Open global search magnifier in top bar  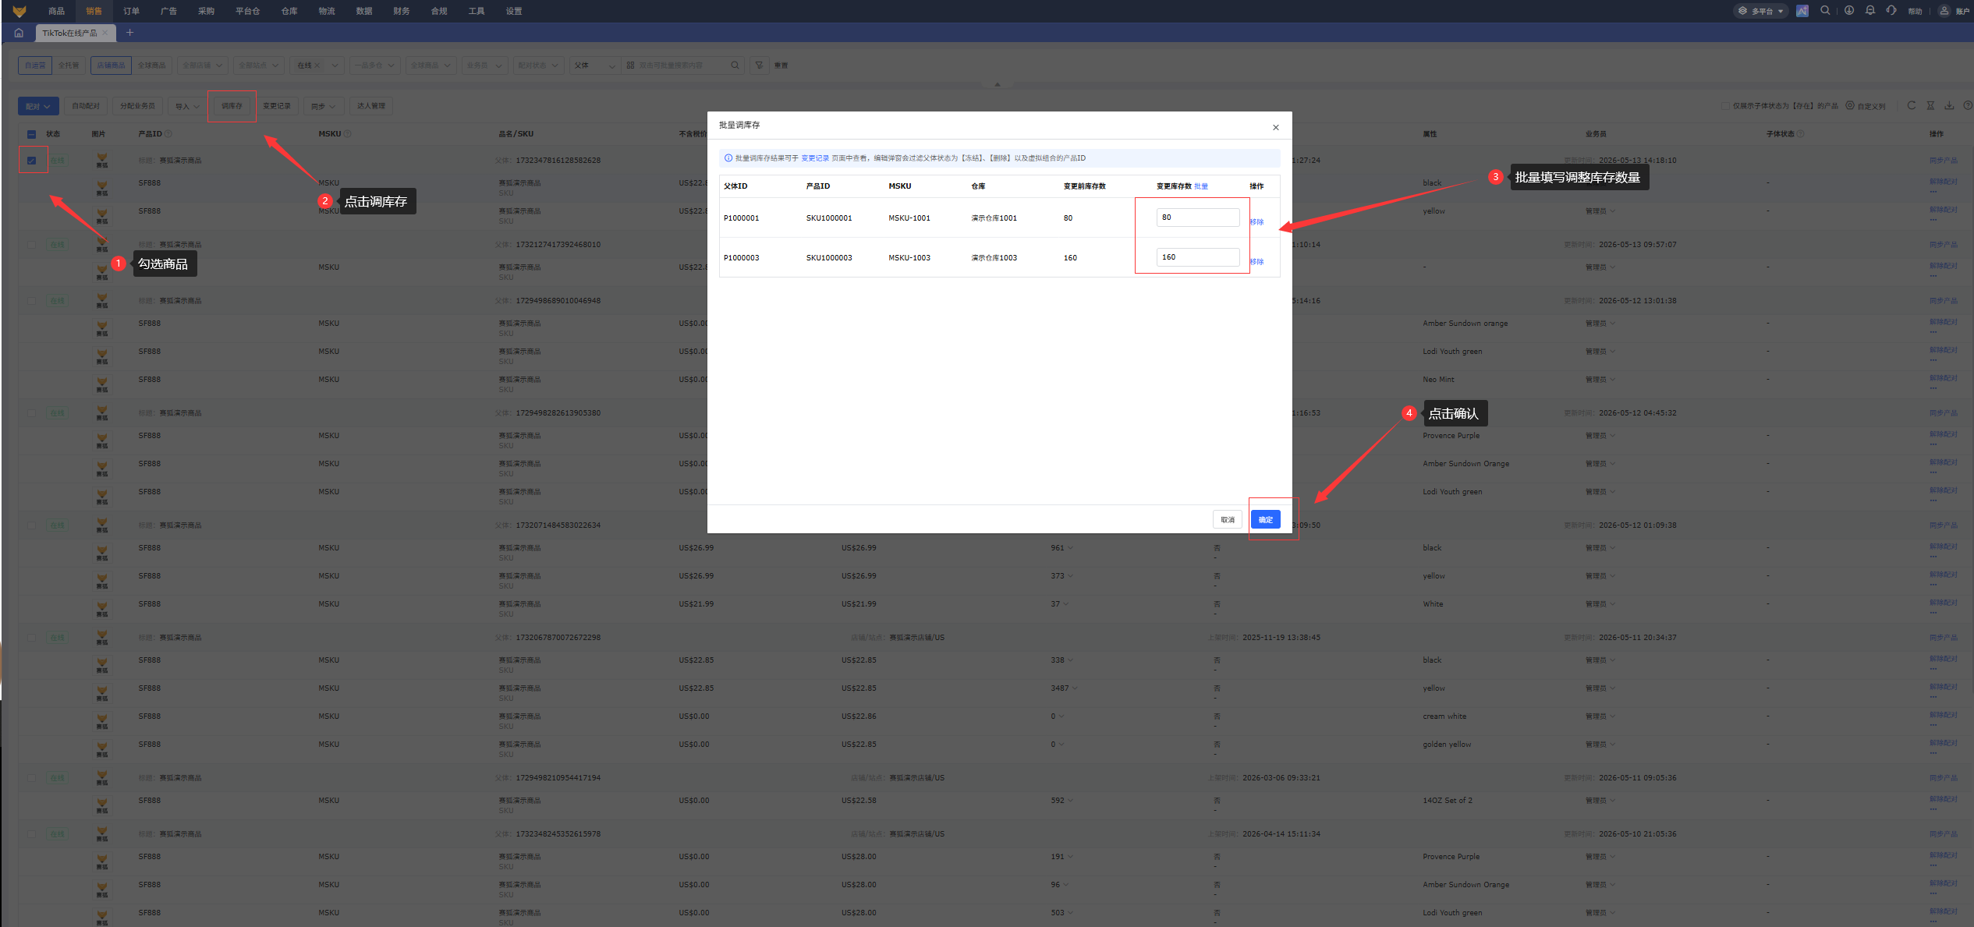pyautogui.click(x=1825, y=11)
